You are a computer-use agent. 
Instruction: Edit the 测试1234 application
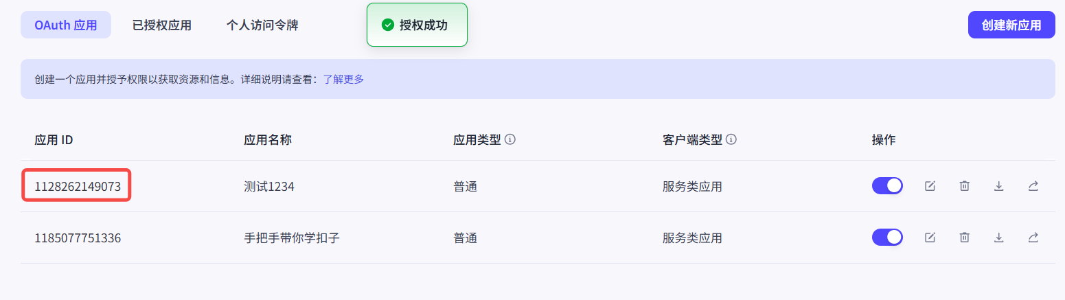point(930,186)
